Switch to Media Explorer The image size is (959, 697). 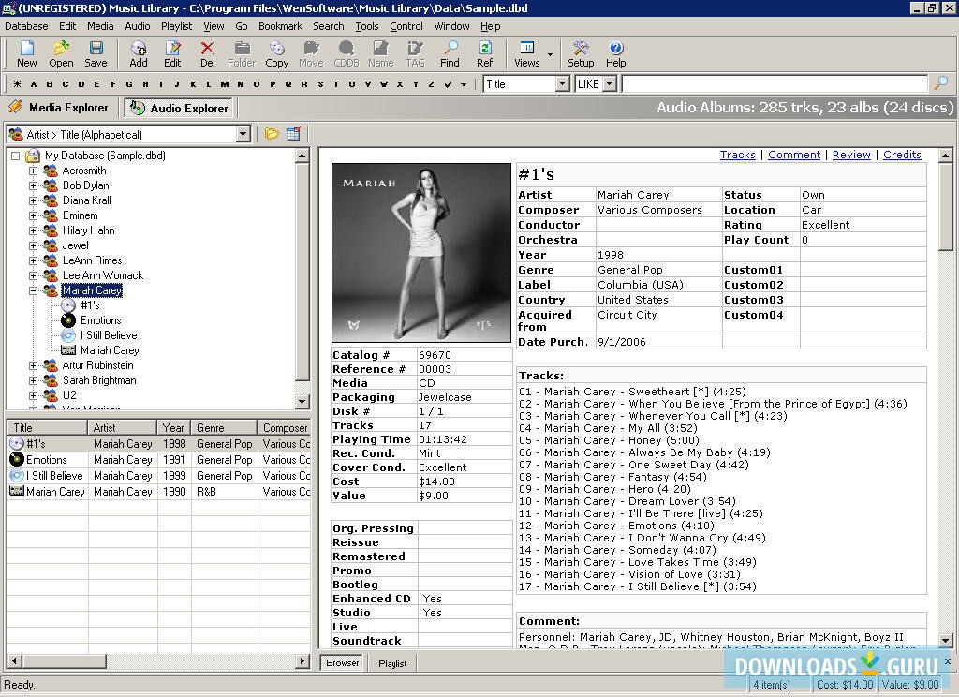click(x=59, y=108)
